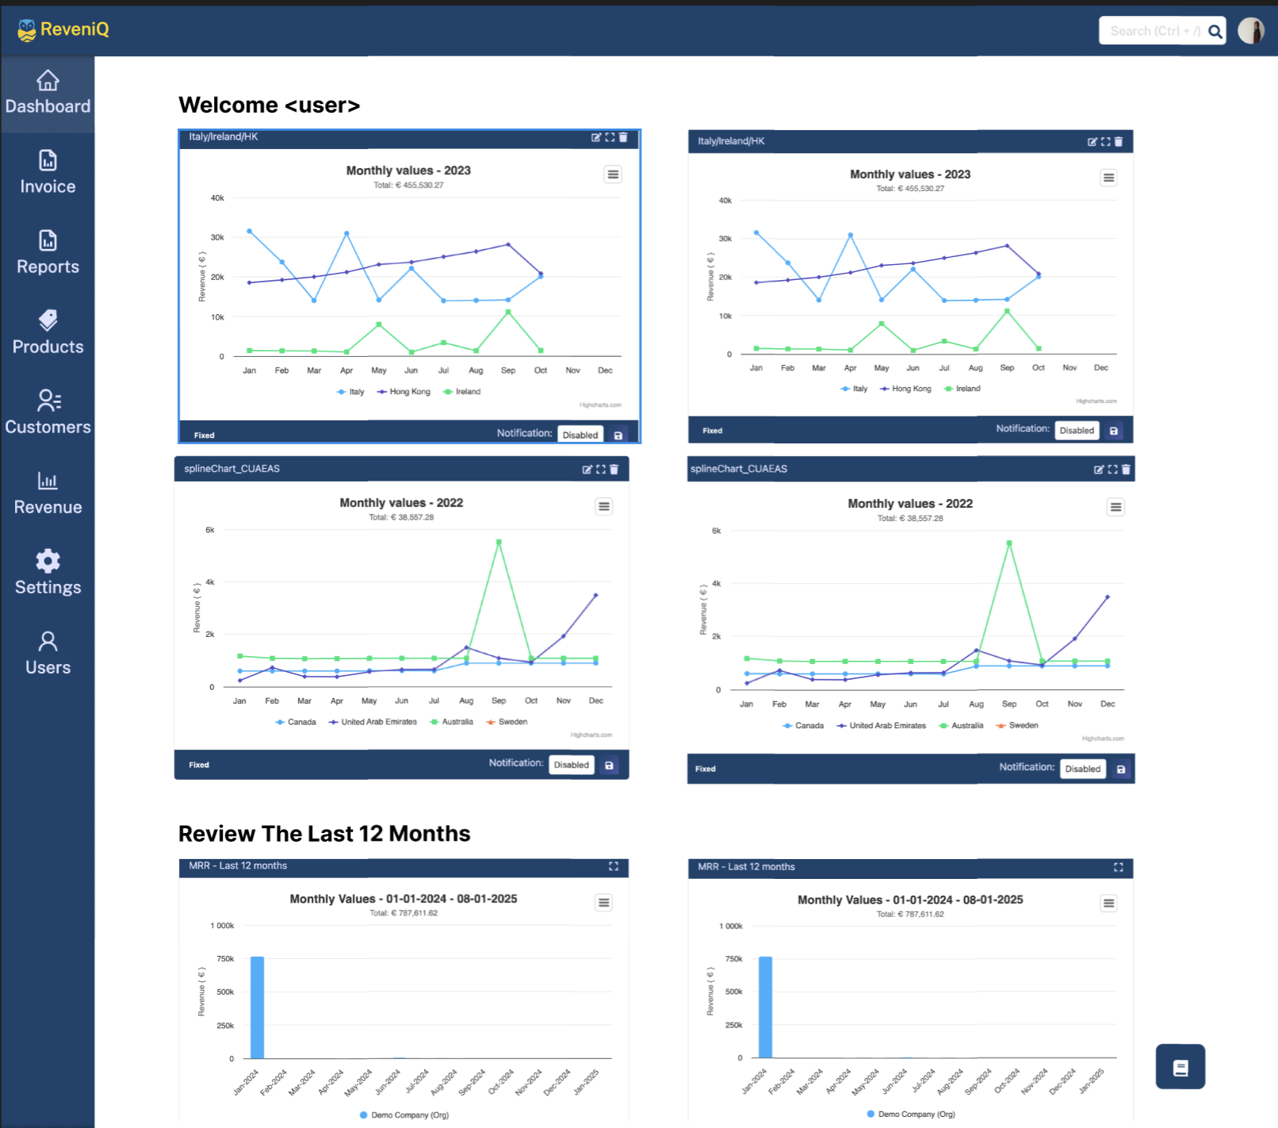Open Customers from the sidebar
This screenshot has height=1128, width=1278.
(x=48, y=413)
